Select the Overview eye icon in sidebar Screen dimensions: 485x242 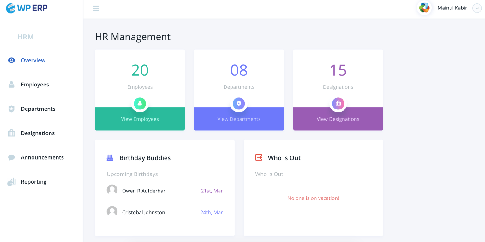pyautogui.click(x=11, y=60)
